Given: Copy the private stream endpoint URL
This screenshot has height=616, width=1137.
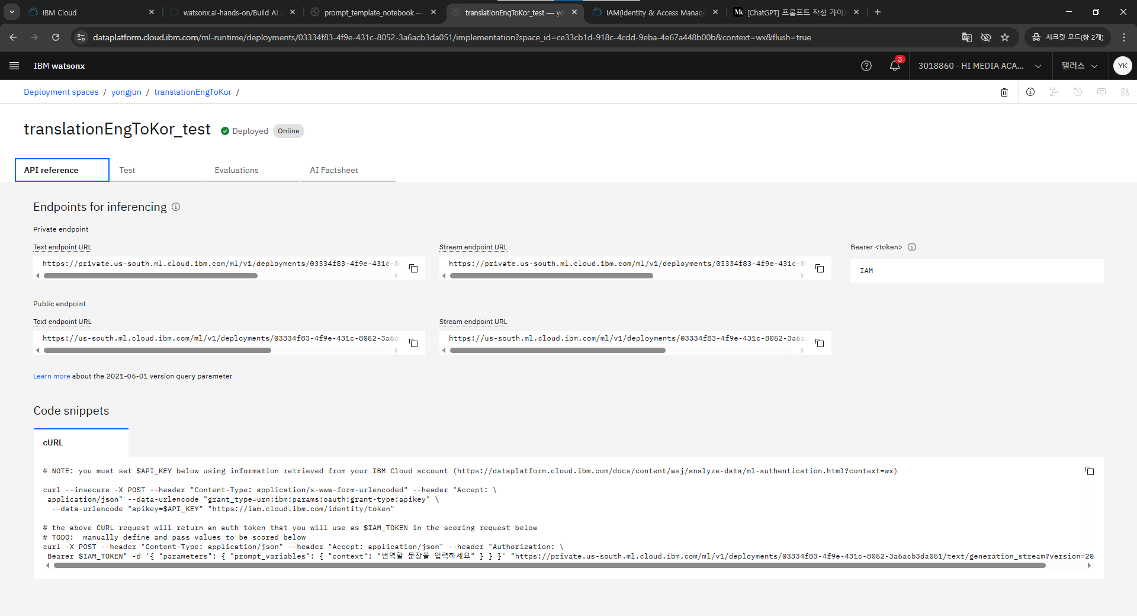Looking at the screenshot, I should (820, 268).
